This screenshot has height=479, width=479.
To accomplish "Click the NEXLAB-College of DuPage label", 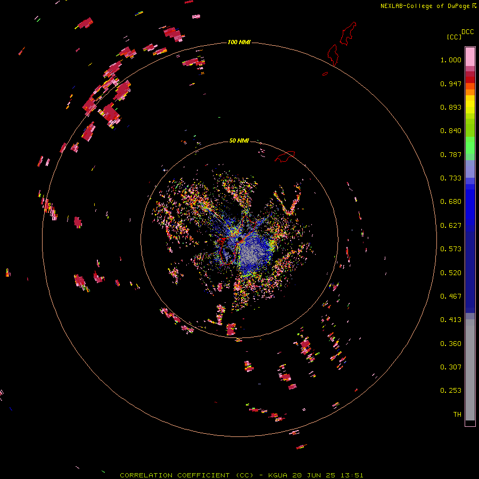I will pos(428,6).
